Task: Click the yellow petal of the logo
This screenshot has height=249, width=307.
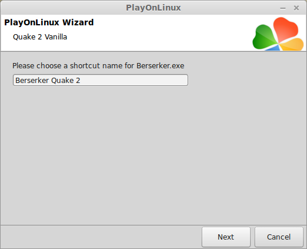Action: [292, 45]
